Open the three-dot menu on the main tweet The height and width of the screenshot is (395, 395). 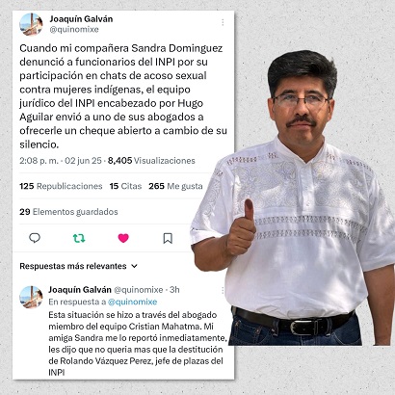(223, 22)
